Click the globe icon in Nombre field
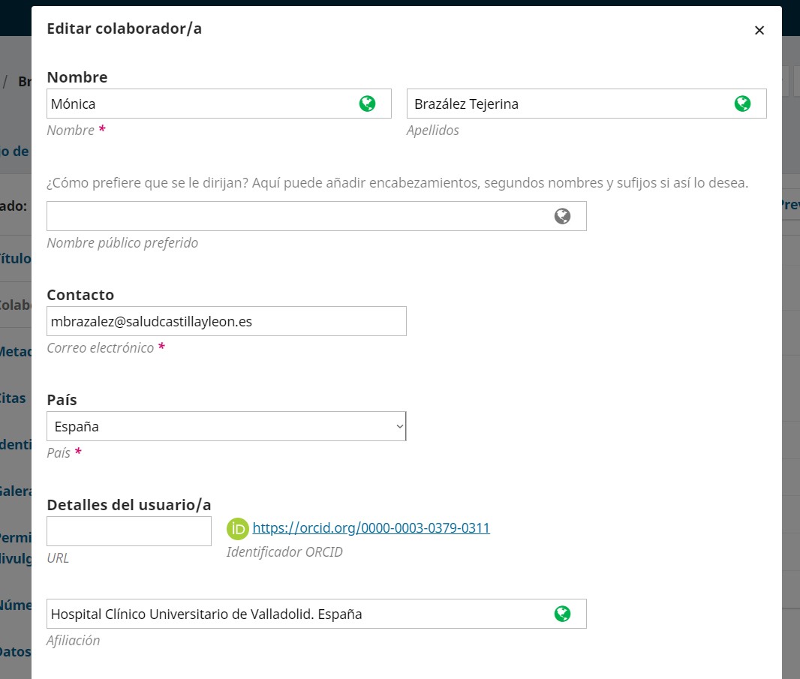800x679 pixels. 367,104
